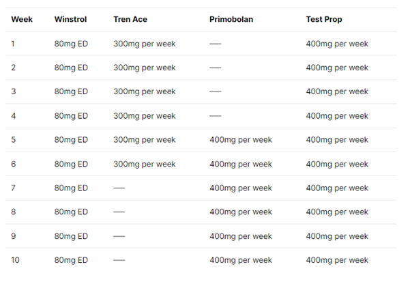Screen dimensions: 410x286
Task: Click the dash in week 7 Tren Ace cell
Action: coord(119,188)
